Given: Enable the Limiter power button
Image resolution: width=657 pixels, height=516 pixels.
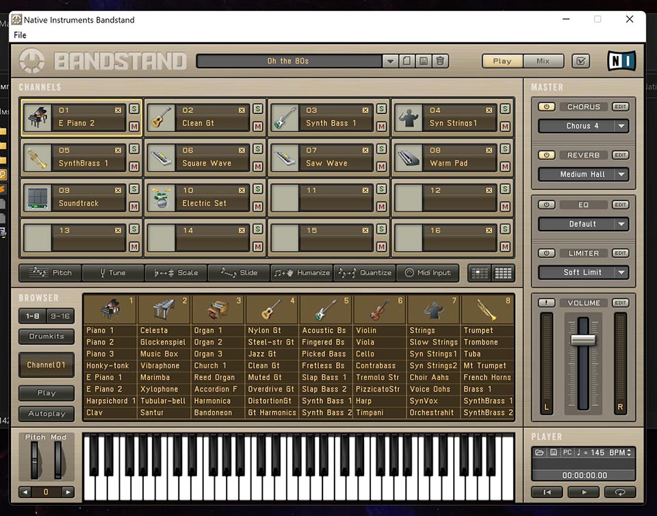Looking at the screenshot, I should (547, 253).
